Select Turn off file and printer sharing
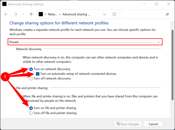Screen dimensions: 175x130 (31, 113)
